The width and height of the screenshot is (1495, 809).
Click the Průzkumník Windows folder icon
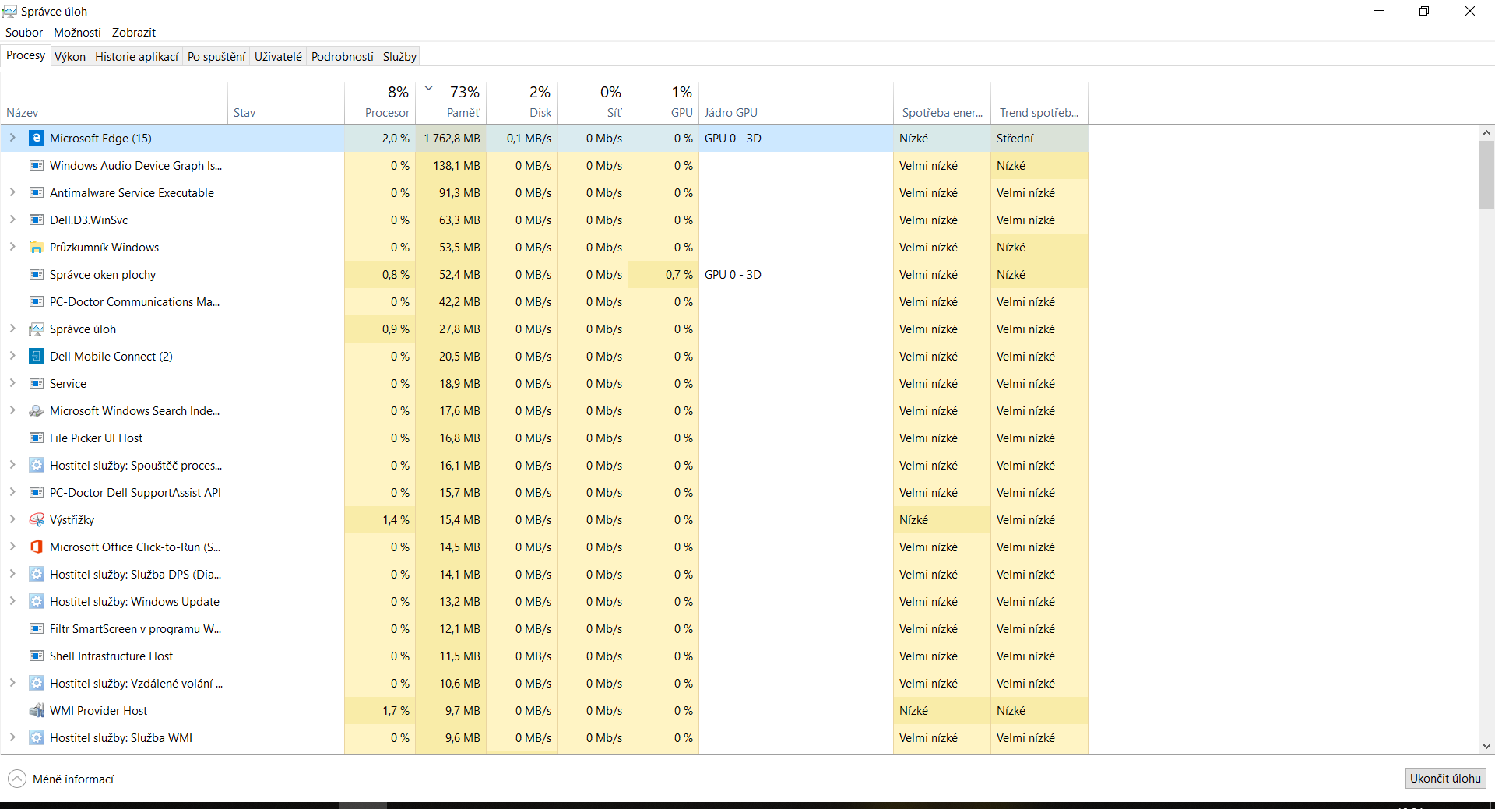click(36, 248)
